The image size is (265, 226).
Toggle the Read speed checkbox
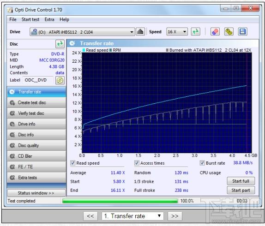coord(72,163)
